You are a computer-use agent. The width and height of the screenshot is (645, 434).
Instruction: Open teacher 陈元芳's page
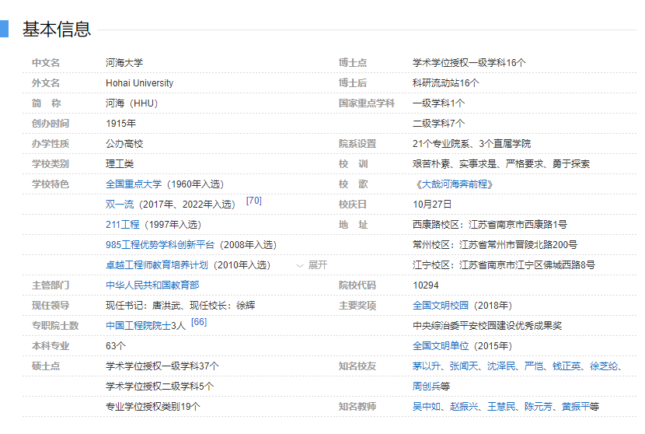coord(539,407)
